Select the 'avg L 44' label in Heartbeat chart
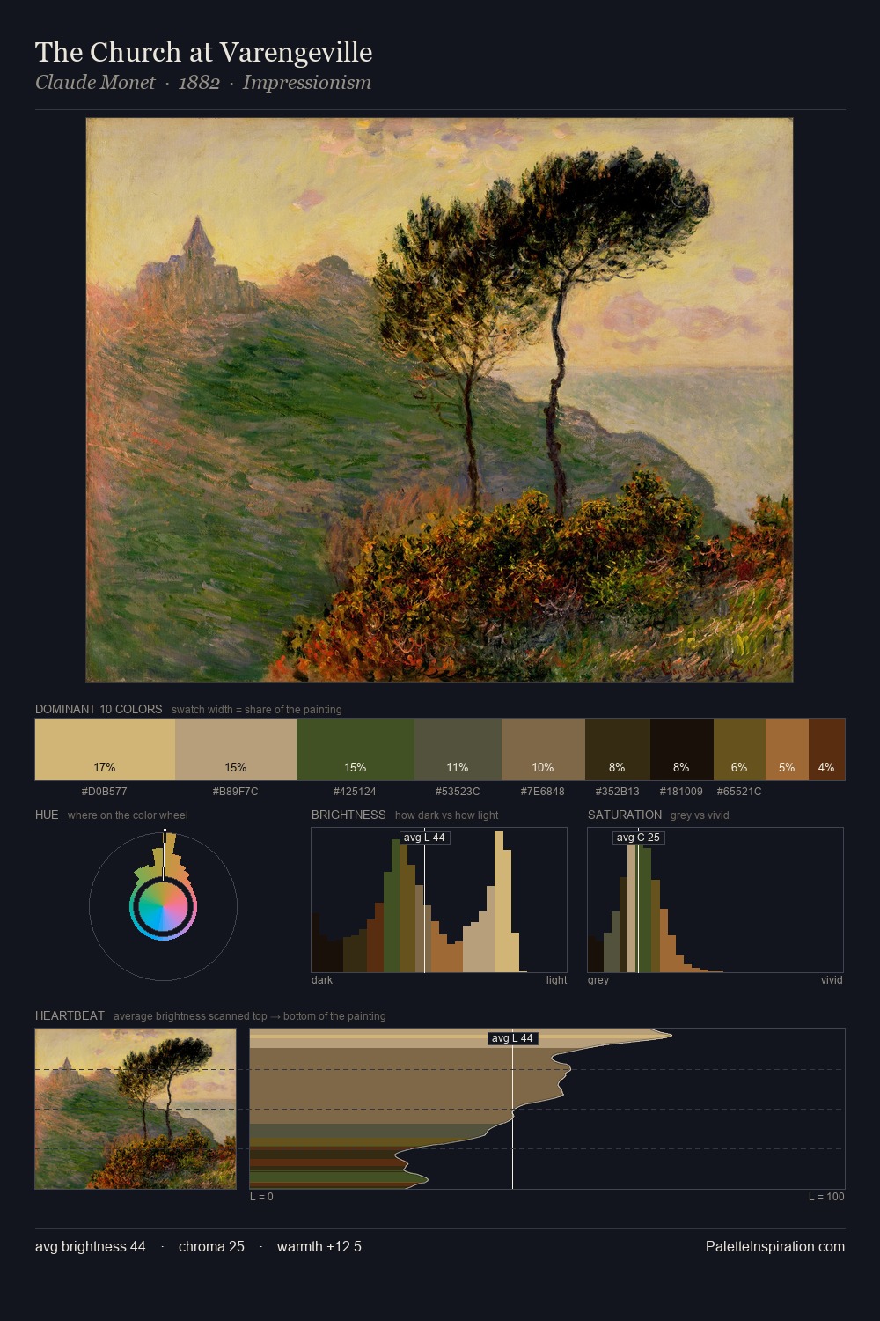Screen dimensions: 880x1321 pos(512,1038)
